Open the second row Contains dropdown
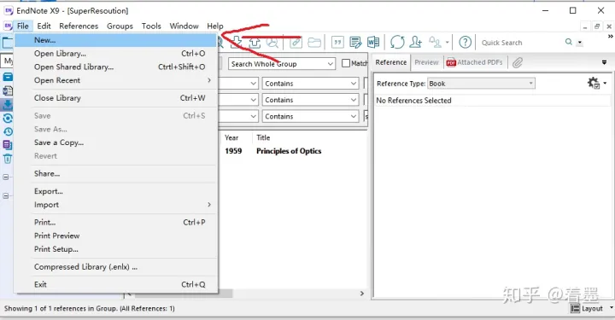The width and height of the screenshot is (615, 320). click(x=310, y=100)
